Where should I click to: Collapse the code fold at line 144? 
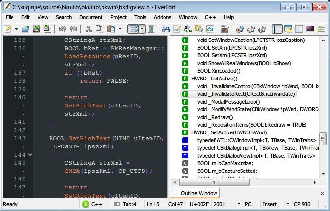(30, 155)
